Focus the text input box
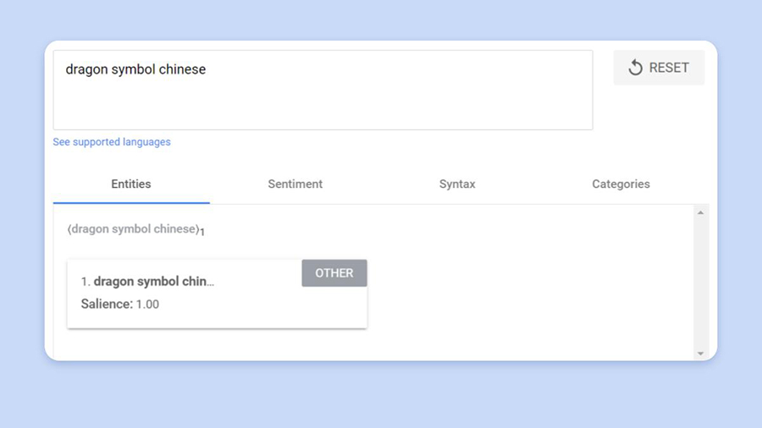 [x=322, y=102]
